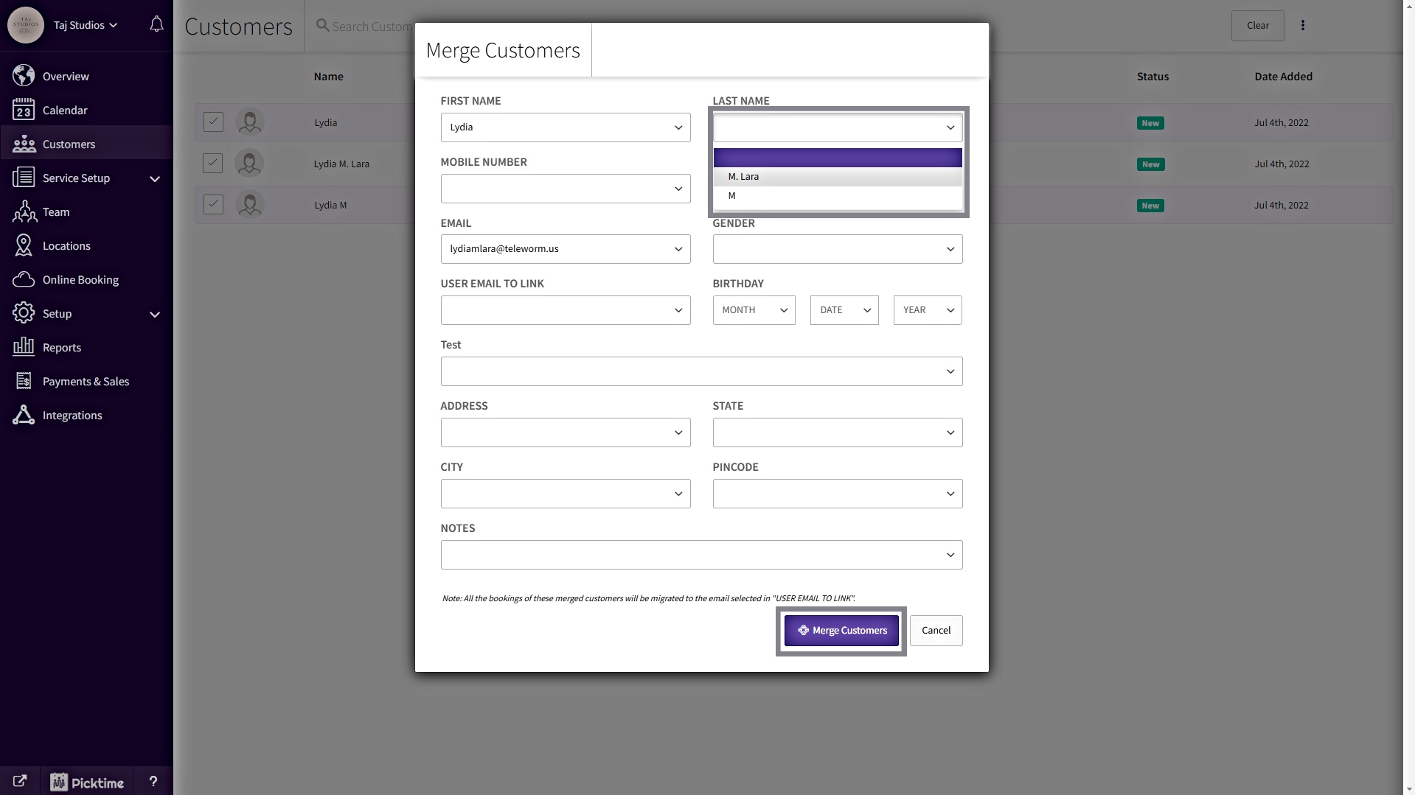Uncheck the Lydia customer row checkbox
The image size is (1415, 795).
click(x=213, y=122)
